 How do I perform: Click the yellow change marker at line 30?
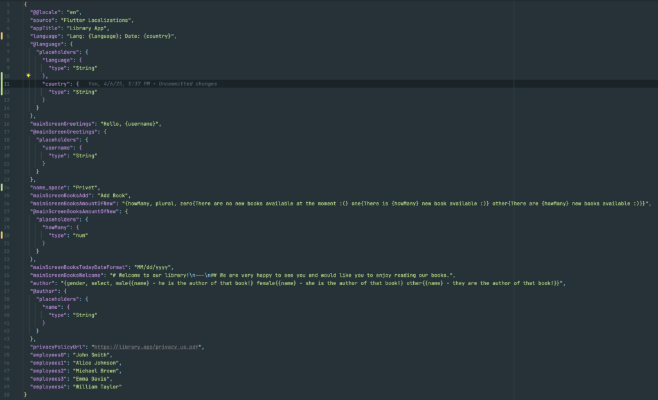pyautogui.click(x=2, y=235)
